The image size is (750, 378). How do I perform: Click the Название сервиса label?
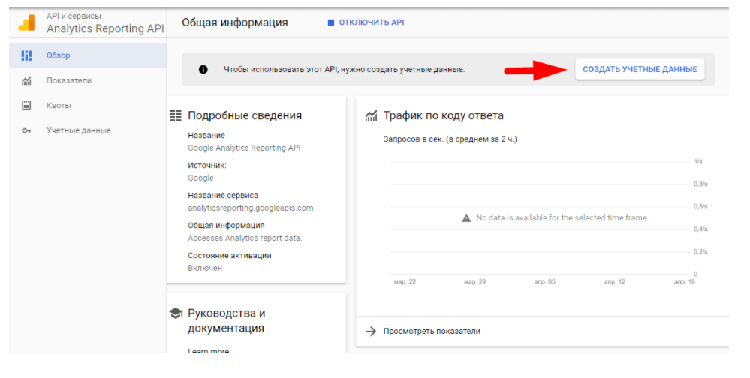(223, 196)
